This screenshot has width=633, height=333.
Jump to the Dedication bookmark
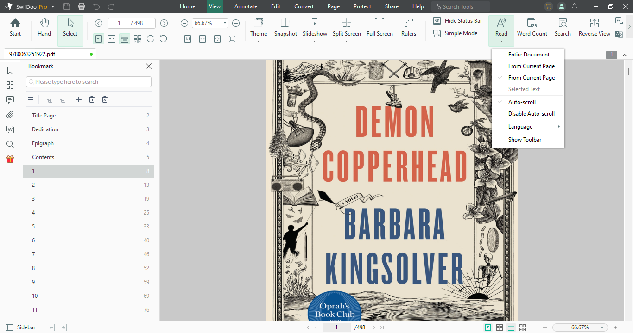(45, 129)
